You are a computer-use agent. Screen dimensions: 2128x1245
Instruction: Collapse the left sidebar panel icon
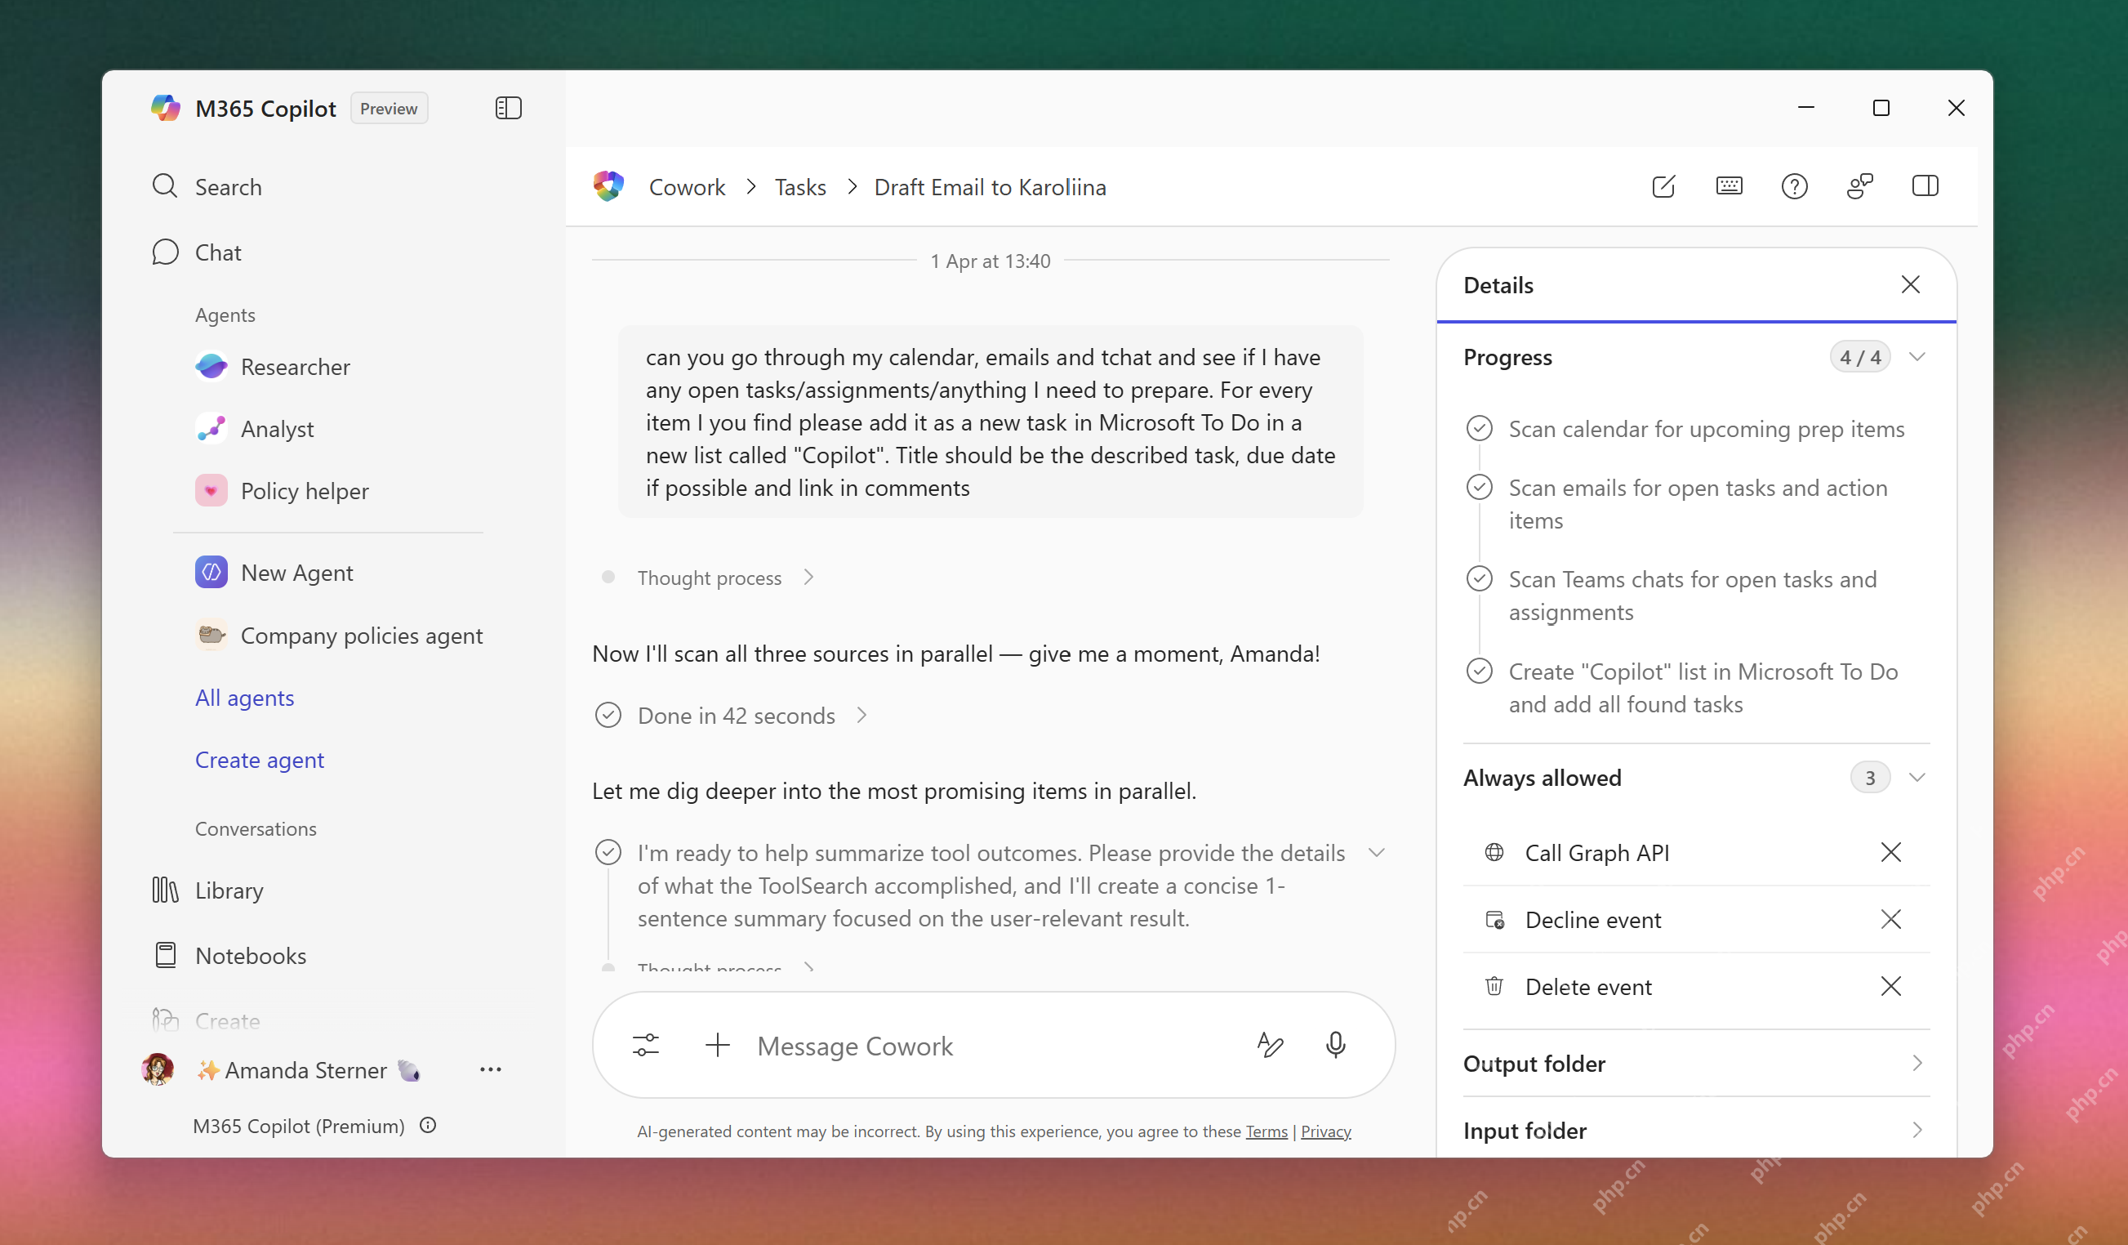click(x=509, y=108)
